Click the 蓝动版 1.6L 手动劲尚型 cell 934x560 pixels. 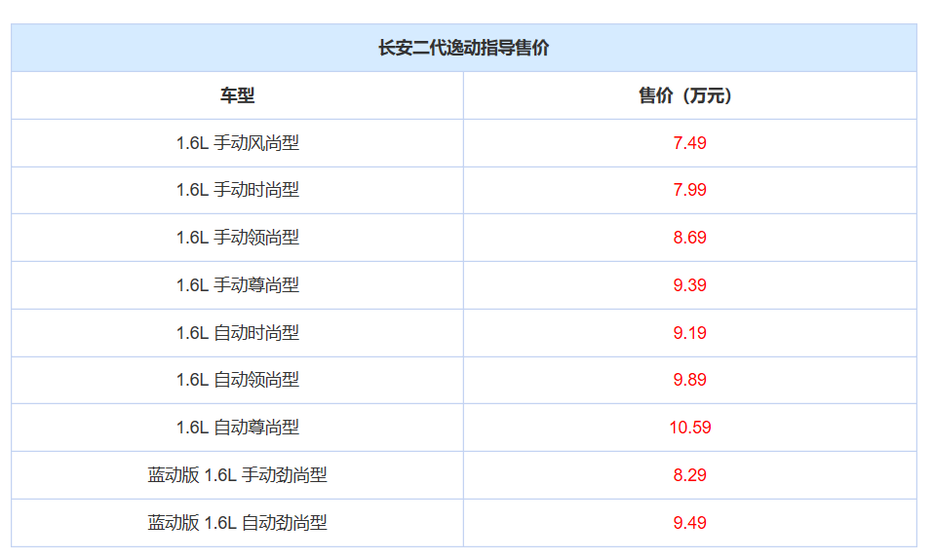237,475
